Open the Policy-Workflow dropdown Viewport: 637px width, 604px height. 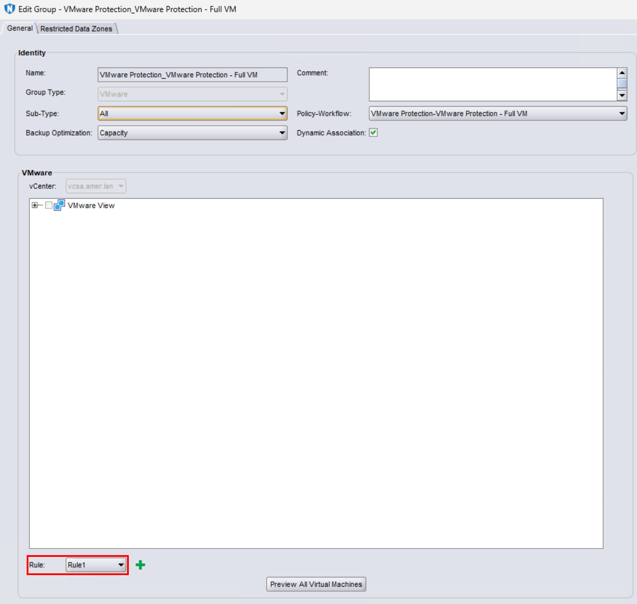point(622,114)
